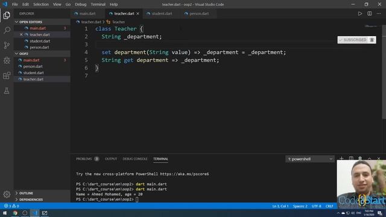Switch to the main.dart editor tab
Screen dimensions: 386x217
point(87,13)
